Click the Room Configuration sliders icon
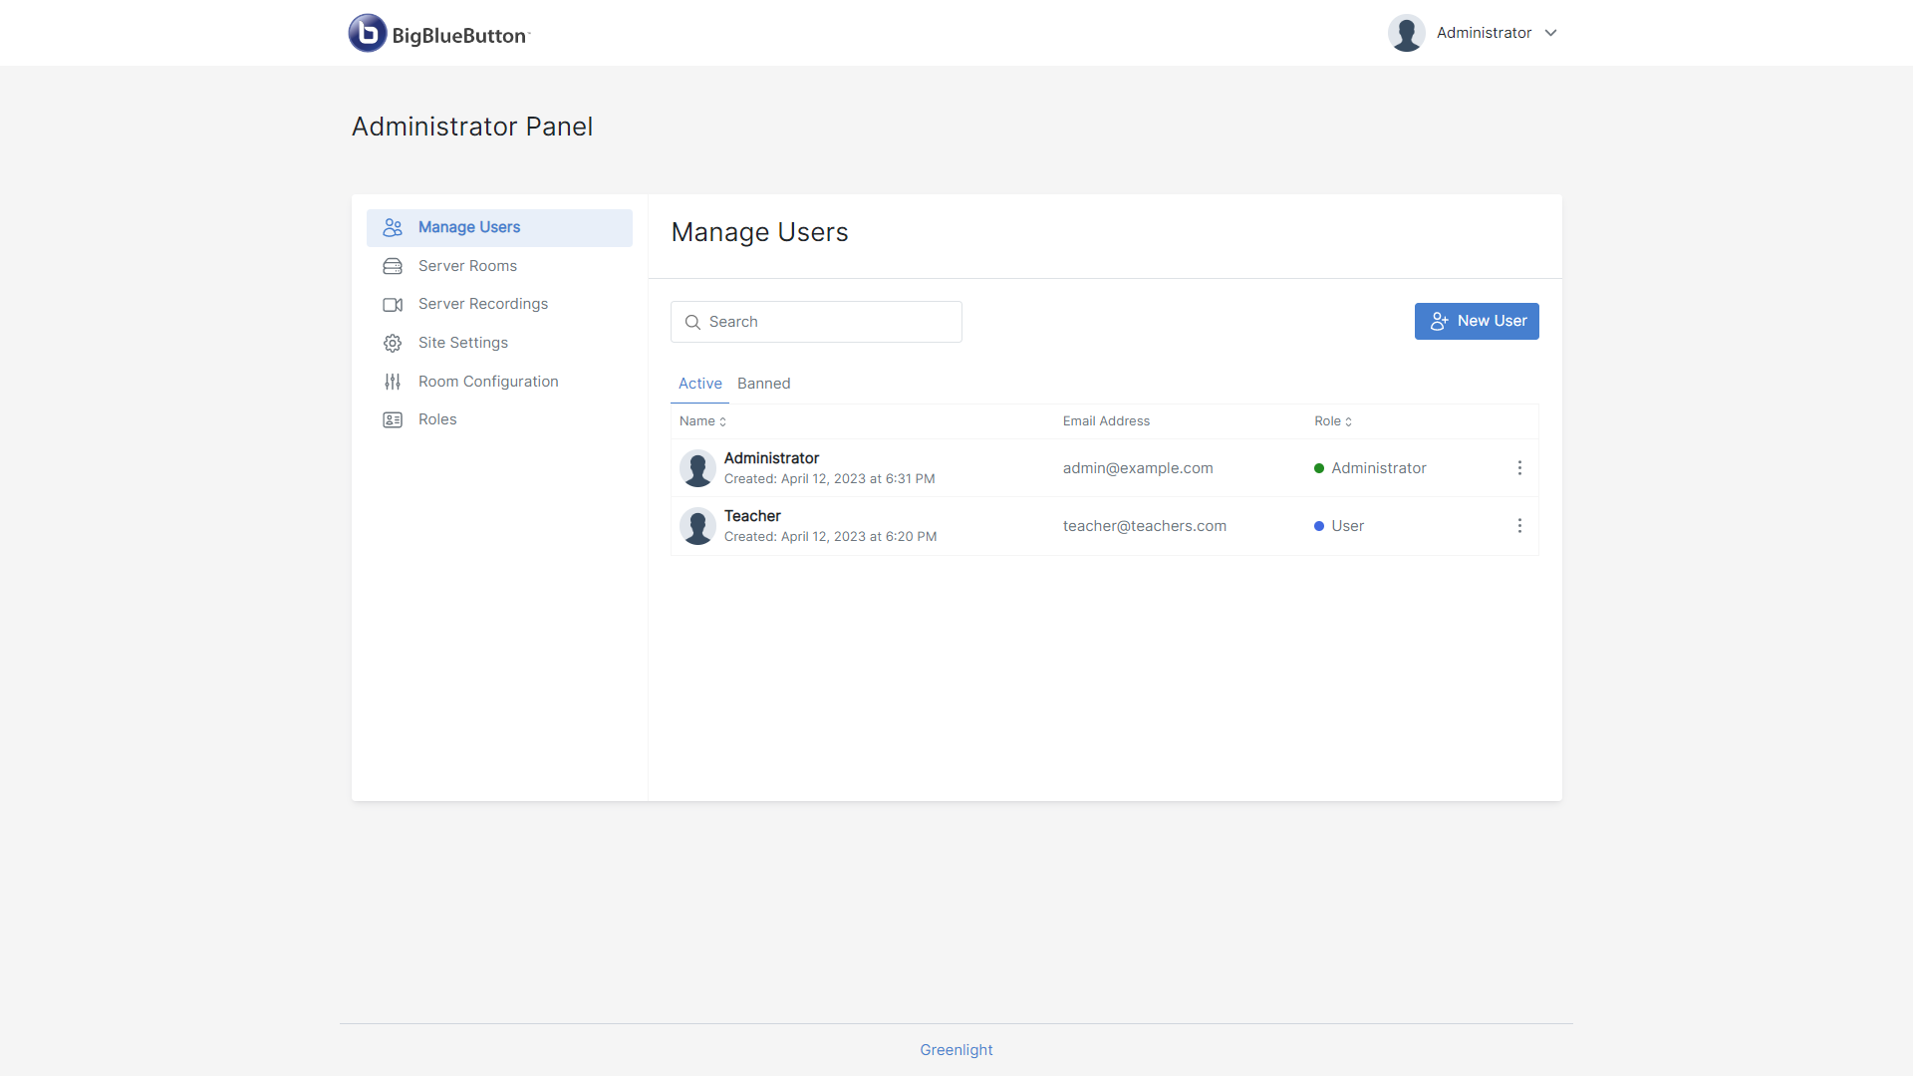The width and height of the screenshot is (1913, 1076). click(393, 382)
